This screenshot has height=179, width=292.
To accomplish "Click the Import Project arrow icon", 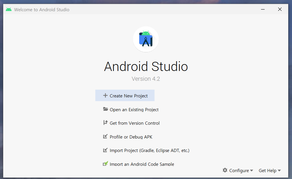I will pos(105,150).
